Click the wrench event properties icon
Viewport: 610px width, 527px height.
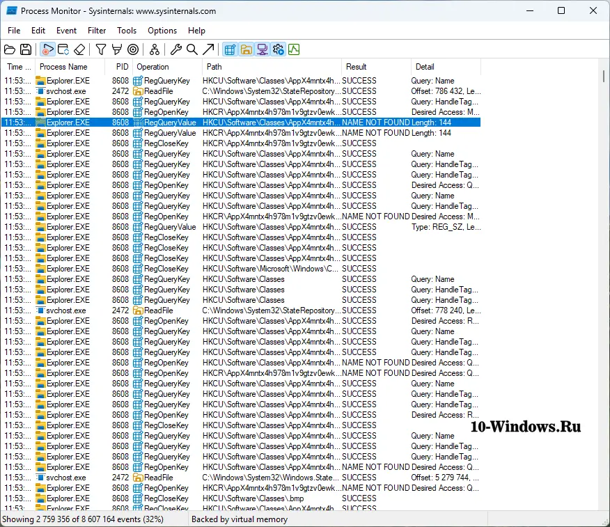tap(176, 50)
